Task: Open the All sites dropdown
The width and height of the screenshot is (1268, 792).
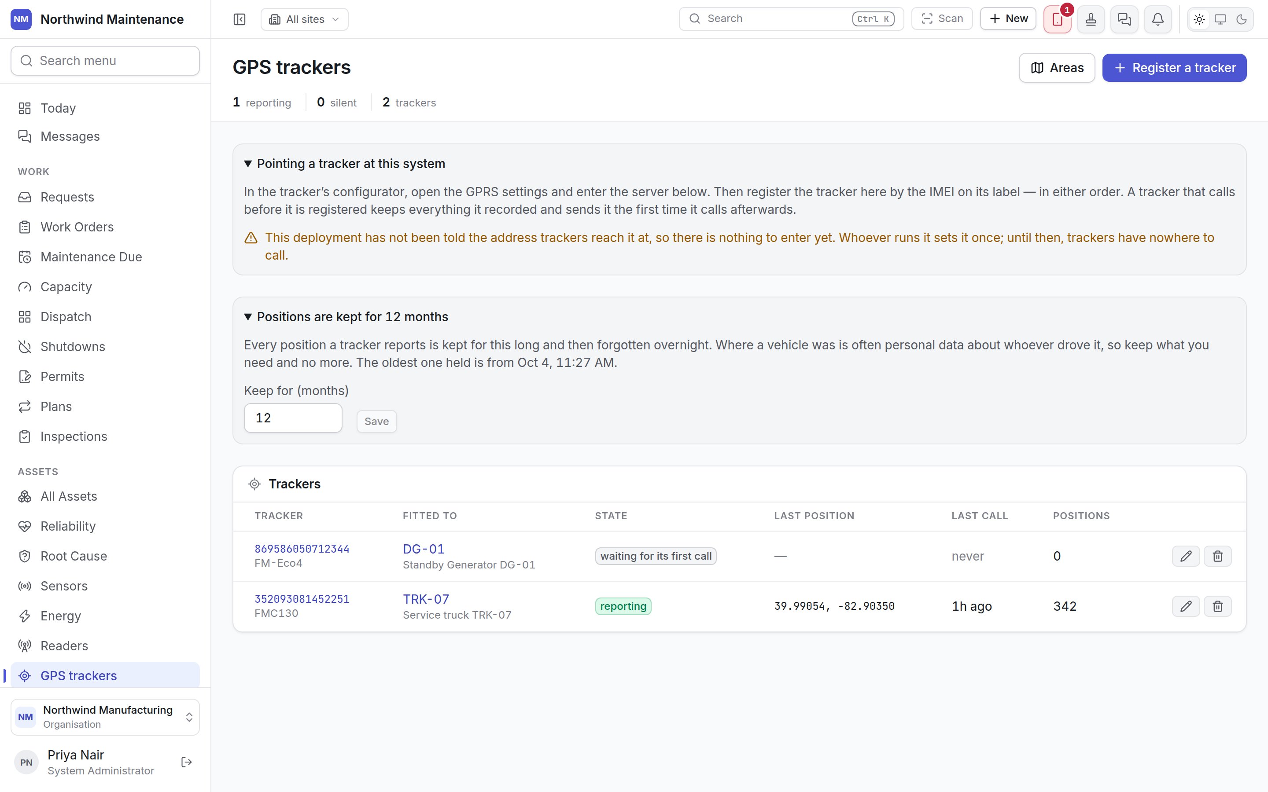Action: coord(304,19)
